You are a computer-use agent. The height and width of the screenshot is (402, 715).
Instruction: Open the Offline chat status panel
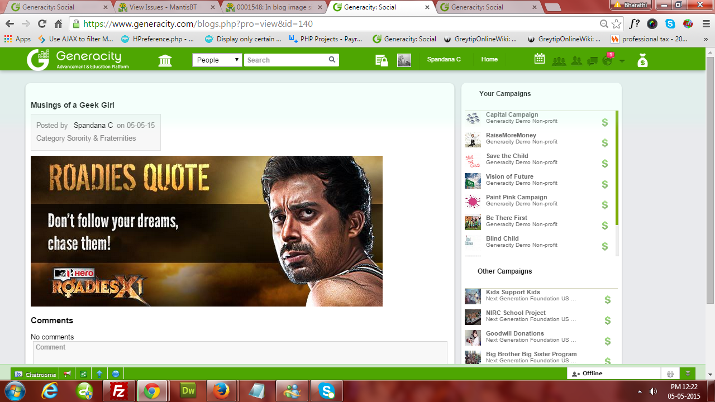click(x=613, y=374)
